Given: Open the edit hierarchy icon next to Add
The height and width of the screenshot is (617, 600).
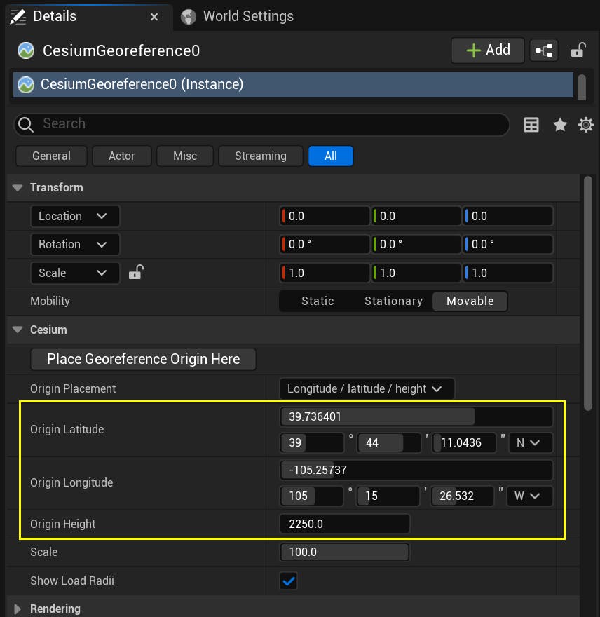Looking at the screenshot, I should pyautogui.click(x=544, y=50).
